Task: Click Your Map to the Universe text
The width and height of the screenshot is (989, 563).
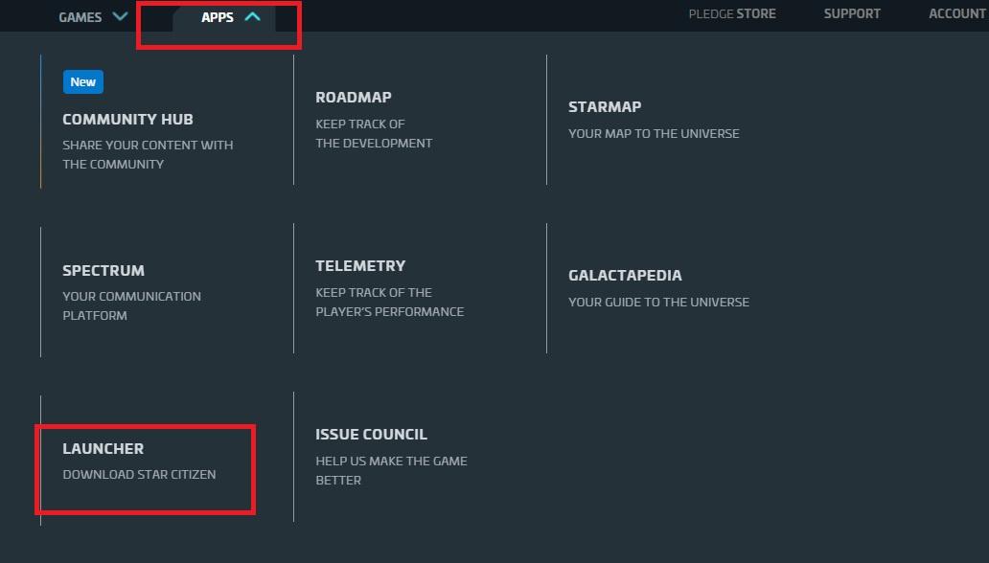Action: (x=654, y=133)
